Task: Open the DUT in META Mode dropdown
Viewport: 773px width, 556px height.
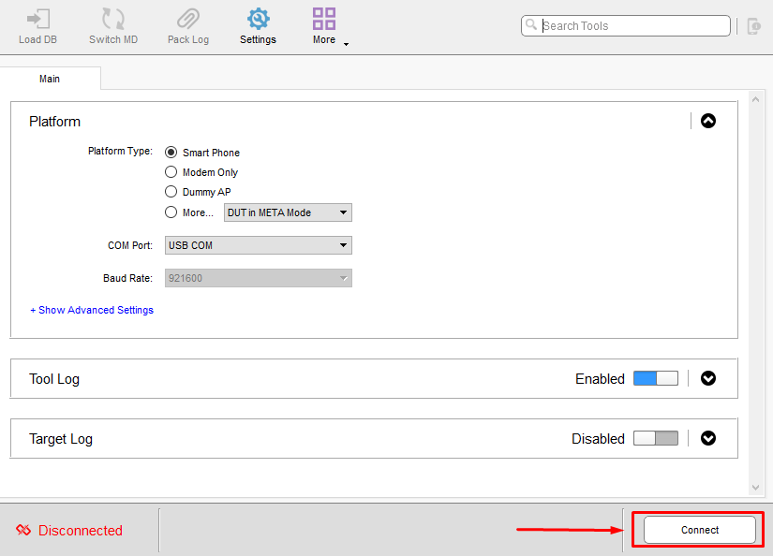Action: coord(288,212)
